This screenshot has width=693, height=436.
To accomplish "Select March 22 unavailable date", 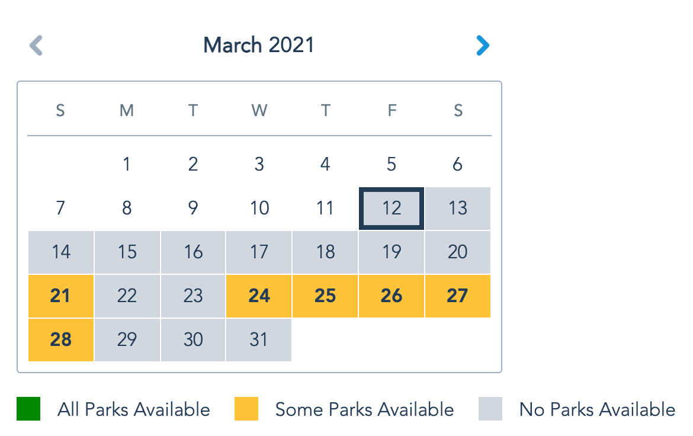I will point(127,296).
